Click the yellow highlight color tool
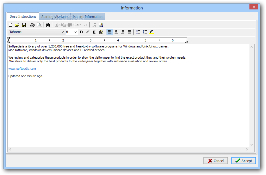The height and width of the screenshot is (175, 266). (x=151, y=32)
